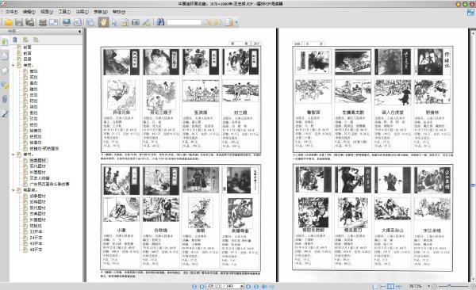The height and width of the screenshot is (290, 476).
Task: Click the next view forward arrow
Action: [x=272, y=286]
